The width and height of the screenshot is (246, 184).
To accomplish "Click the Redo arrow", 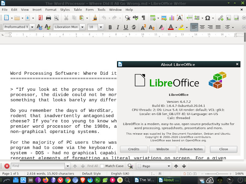I will tap(115, 18).
